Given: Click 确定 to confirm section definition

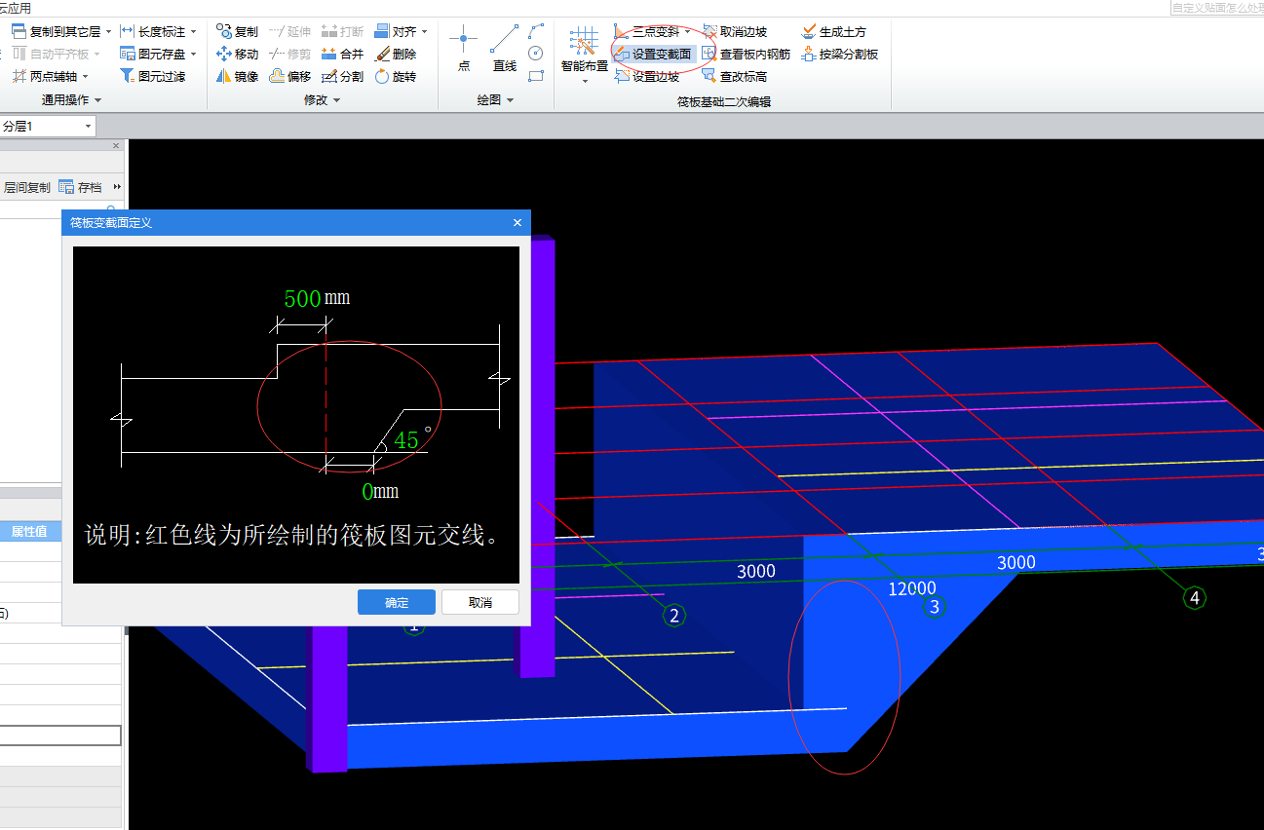Looking at the screenshot, I should [397, 602].
